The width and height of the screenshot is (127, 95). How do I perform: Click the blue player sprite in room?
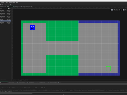click(32, 27)
